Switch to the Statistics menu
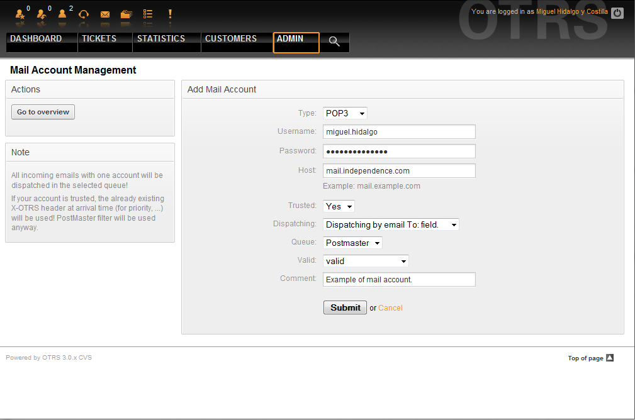The height and width of the screenshot is (420, 635). (x=161, y=39)
